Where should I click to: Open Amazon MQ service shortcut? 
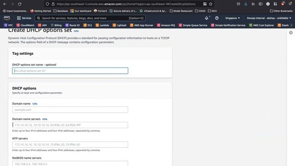166,25
